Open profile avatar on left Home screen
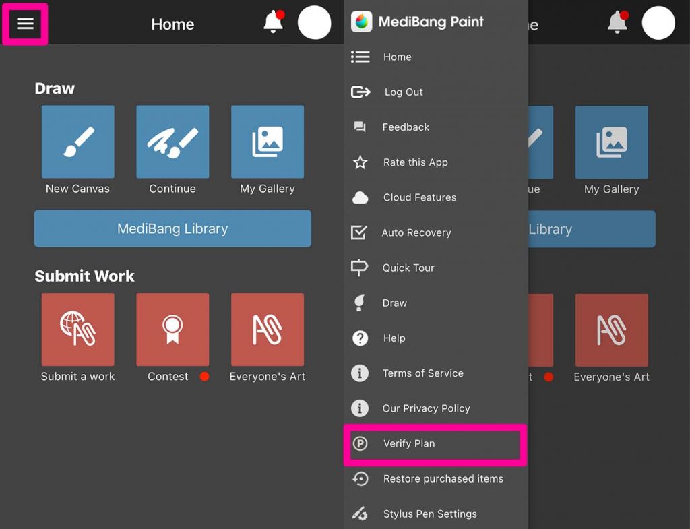 coord(314,23)
